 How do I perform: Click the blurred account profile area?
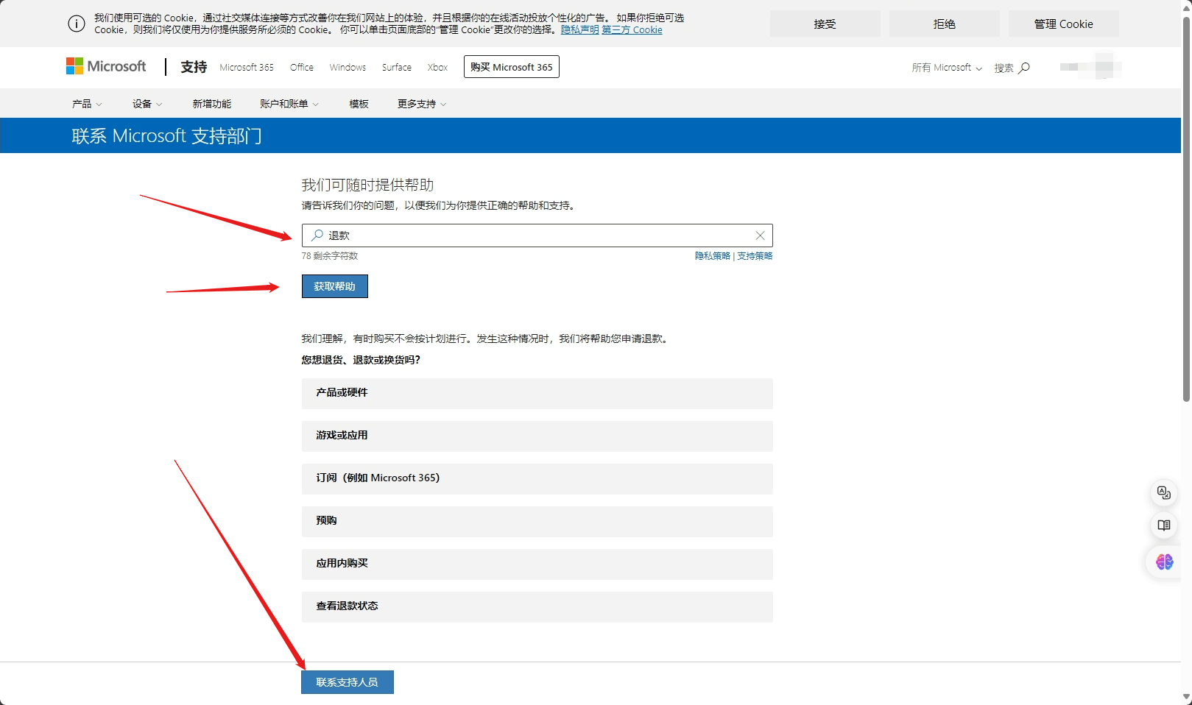[x=1091, y=67]
